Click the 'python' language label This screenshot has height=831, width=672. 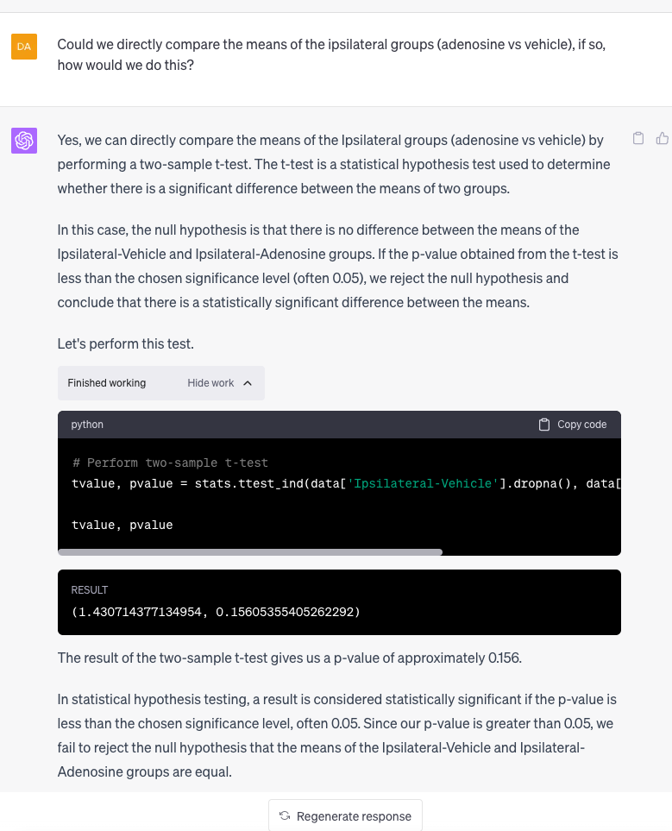pos(87,425)
